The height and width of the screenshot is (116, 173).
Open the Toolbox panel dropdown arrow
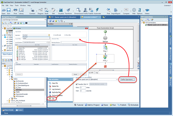pyautogui.click(x=70, y=24)
